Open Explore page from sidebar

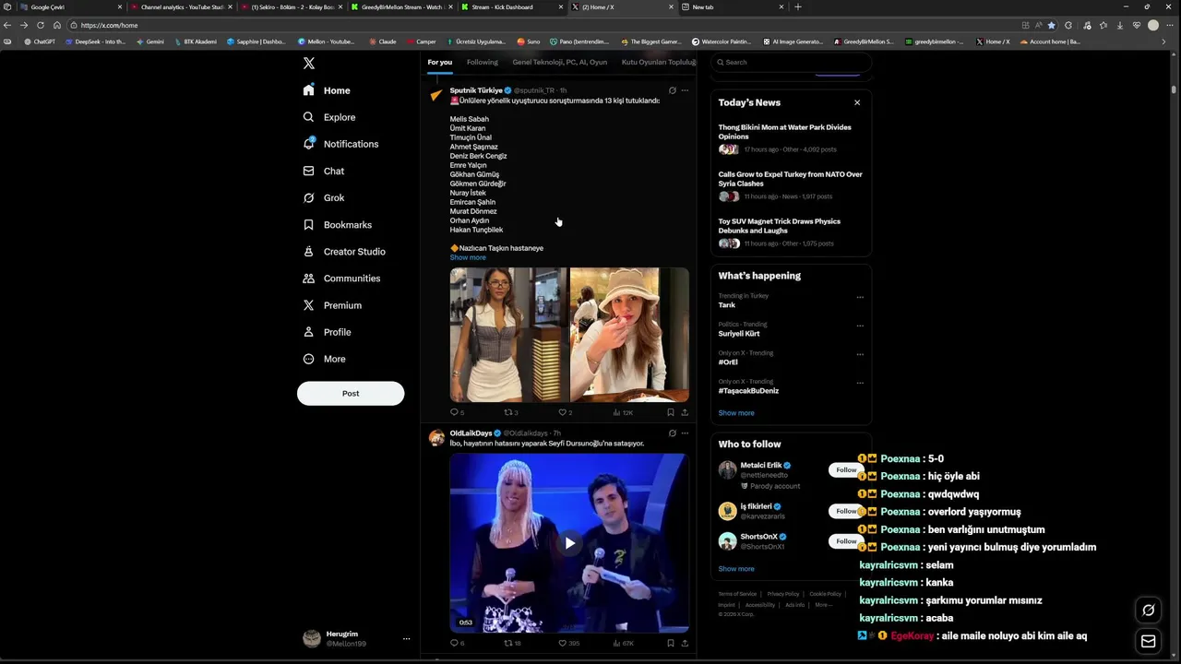click(x=329, y=117)
